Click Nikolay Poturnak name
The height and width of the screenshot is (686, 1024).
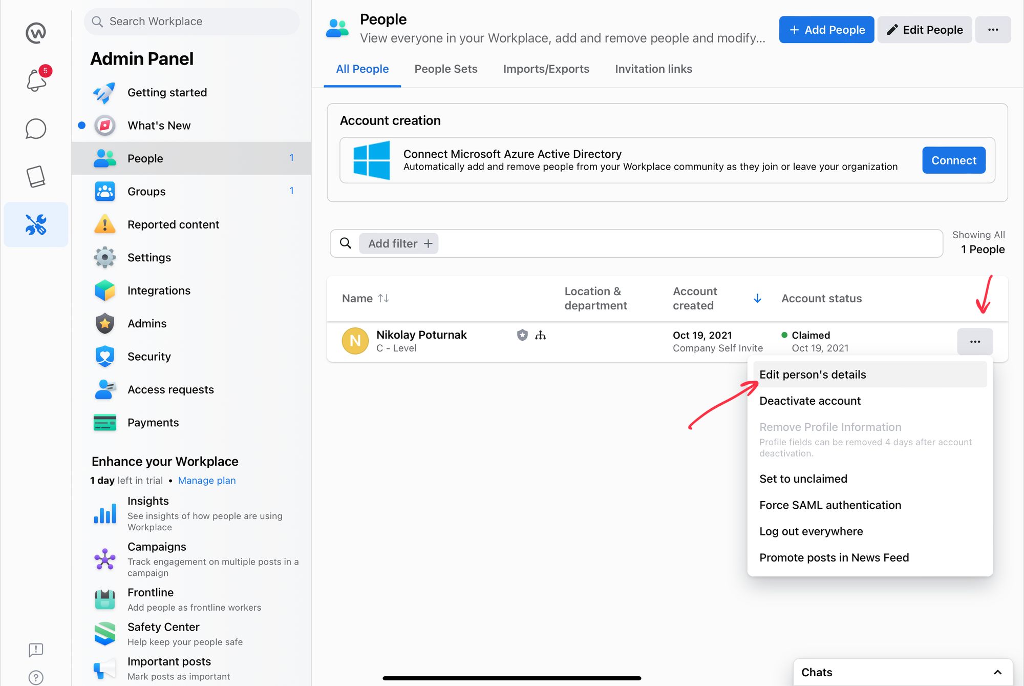(x=421, y=335)
